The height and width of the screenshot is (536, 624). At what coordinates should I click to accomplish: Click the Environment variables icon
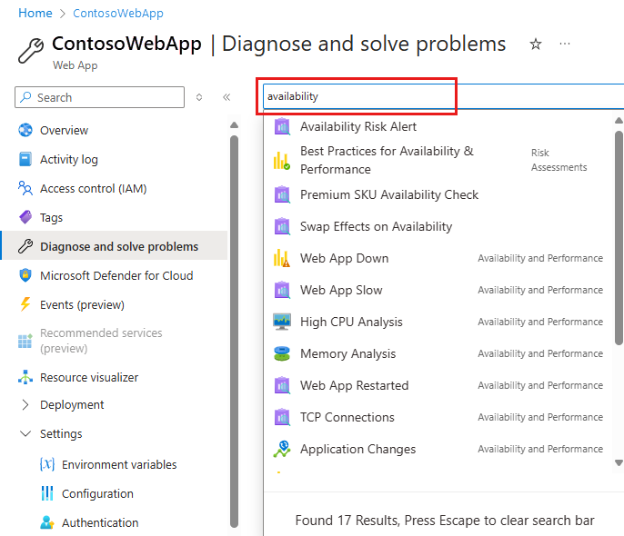(47, 464)
